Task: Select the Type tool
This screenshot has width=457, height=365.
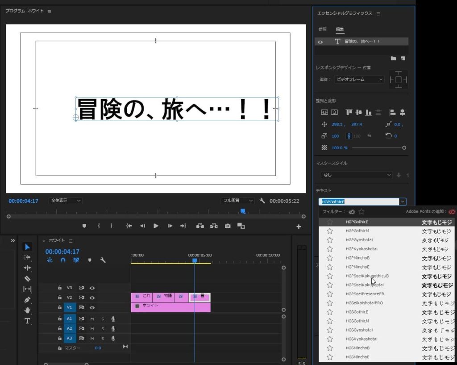Action: [27, 320]
